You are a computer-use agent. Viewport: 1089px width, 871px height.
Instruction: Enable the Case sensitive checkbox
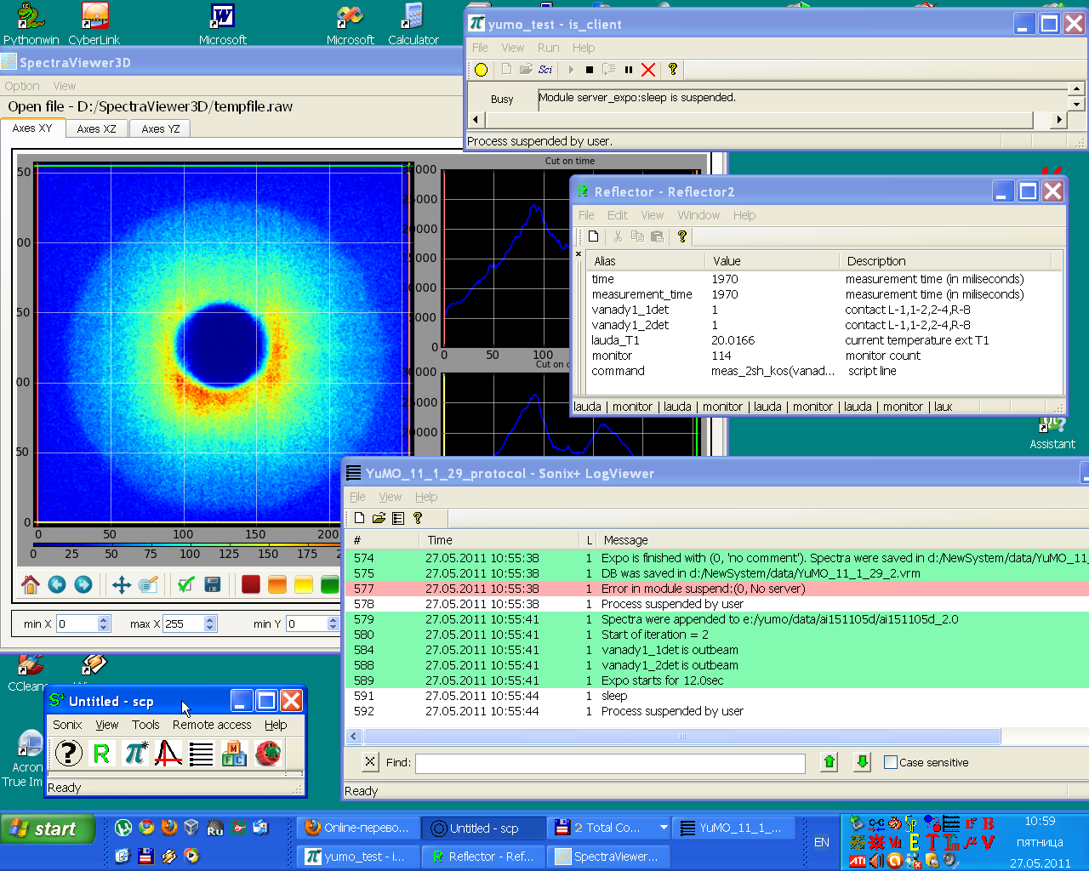[891, 762]
